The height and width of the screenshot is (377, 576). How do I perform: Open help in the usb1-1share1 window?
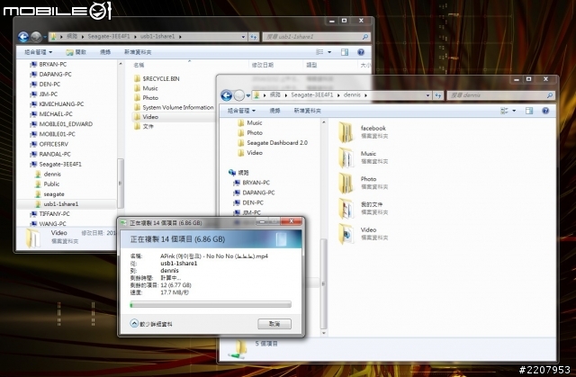[x=361, y=52]
